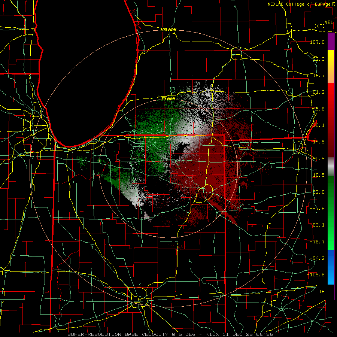The image size is (337, 337).
Task: Click the 100 NMI range ring label
Action: (168, 30)
